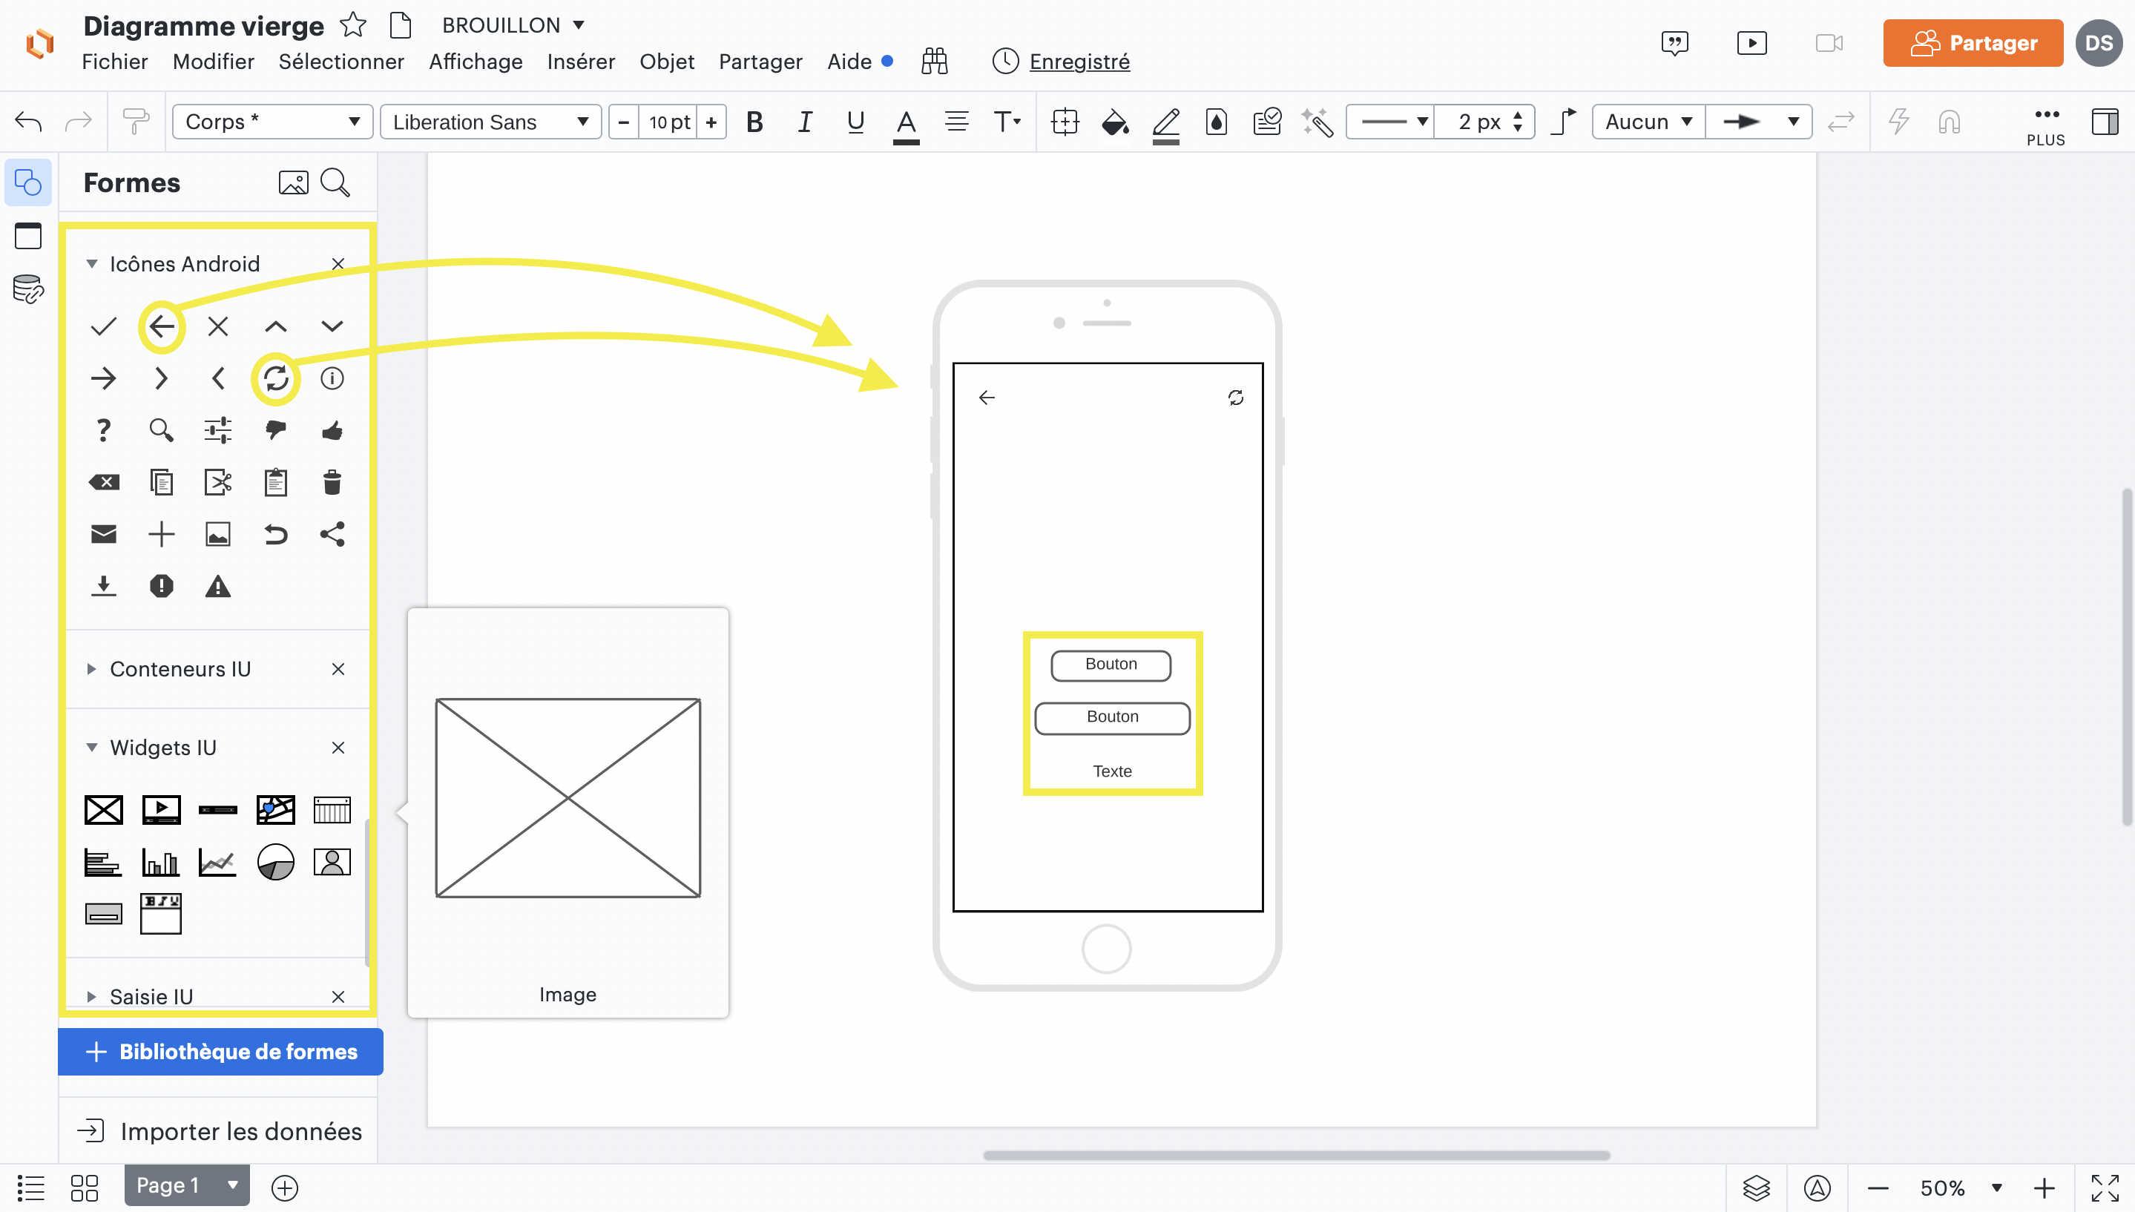Collapse the Widgets IU section
2135x1212 pixels.
[x=91, y=748]
